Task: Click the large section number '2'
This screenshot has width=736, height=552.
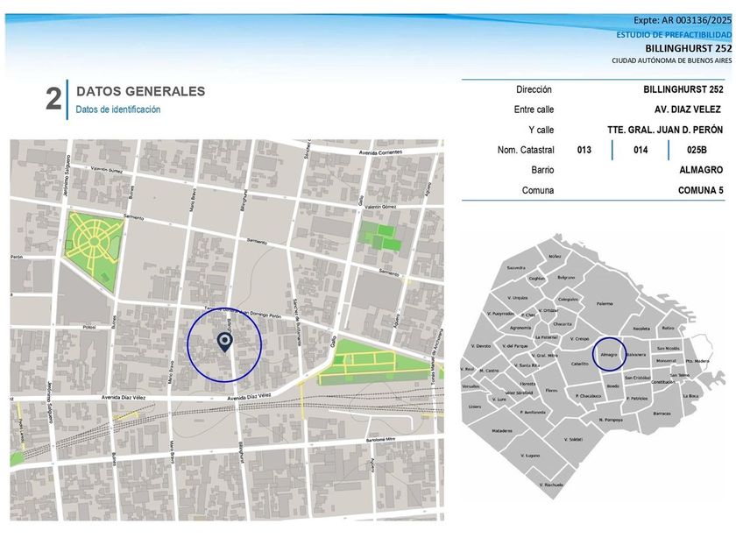Action: point(53,99)
